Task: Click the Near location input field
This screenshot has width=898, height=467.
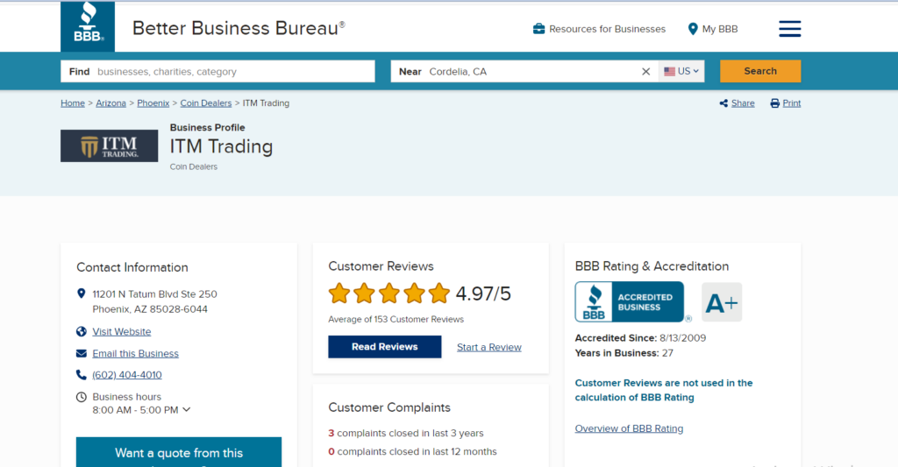Action: [x=524, y=72]
